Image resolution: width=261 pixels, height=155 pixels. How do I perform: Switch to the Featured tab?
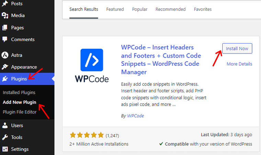pos(115,9)
